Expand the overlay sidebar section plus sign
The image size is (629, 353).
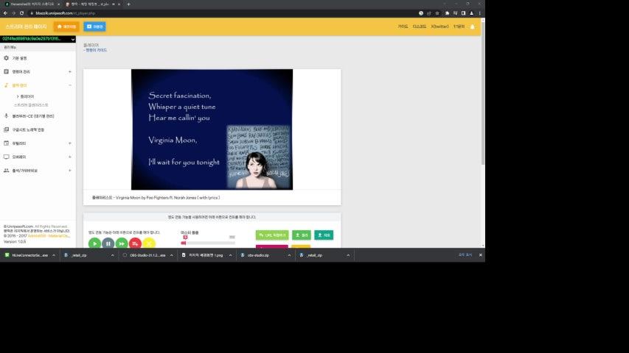coord(70,157)
